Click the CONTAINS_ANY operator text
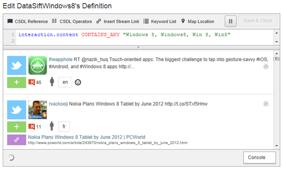Viewport: 283px width, 169px height. pyautogui.click(x=100, y=35)
